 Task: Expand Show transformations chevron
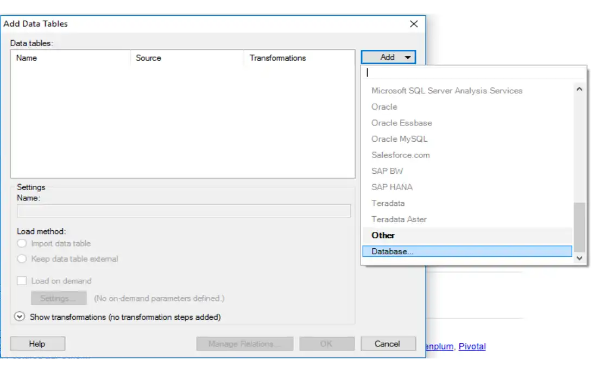click(x=20, y=317)
